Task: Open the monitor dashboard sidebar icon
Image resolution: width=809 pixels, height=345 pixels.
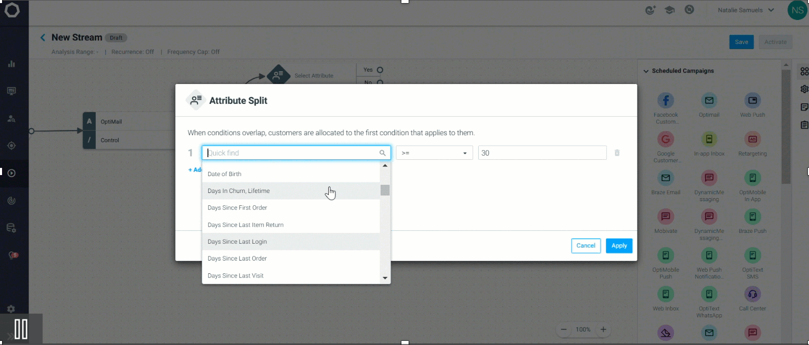Action: [x=11, y=91]
